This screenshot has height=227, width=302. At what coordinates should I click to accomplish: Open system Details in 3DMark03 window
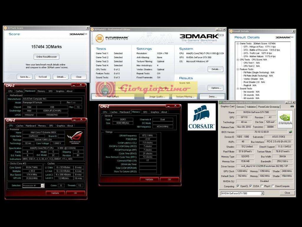(x=215, y=69)
